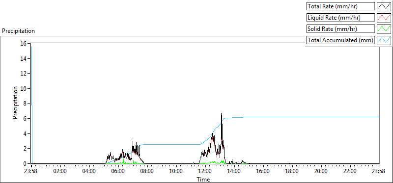
Task: Click the 2 value on the Y axis
Action: [25, 149]
